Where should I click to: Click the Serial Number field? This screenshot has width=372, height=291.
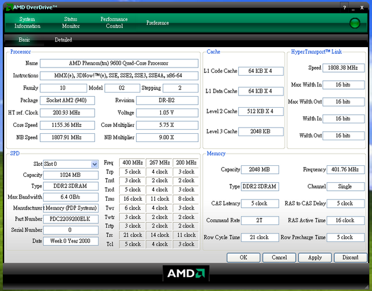tap(71, 230)
